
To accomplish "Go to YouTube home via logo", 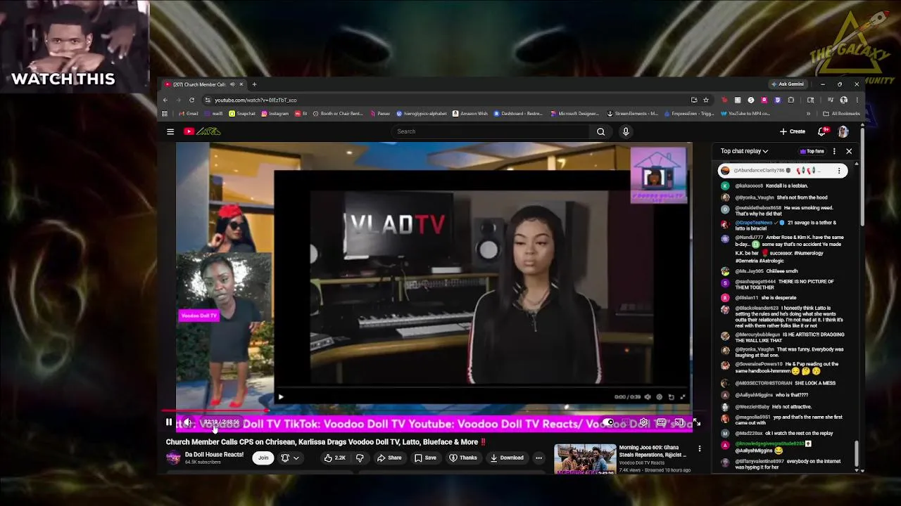I will point(202,131).
